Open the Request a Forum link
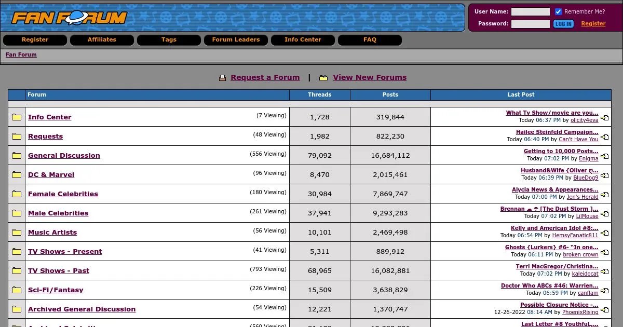 click(x=265, y=78)
